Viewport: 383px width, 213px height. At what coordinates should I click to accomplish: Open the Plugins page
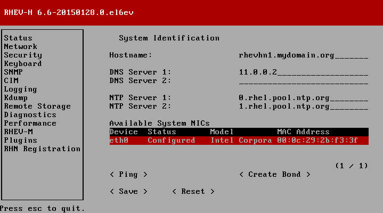coord(21,141)
